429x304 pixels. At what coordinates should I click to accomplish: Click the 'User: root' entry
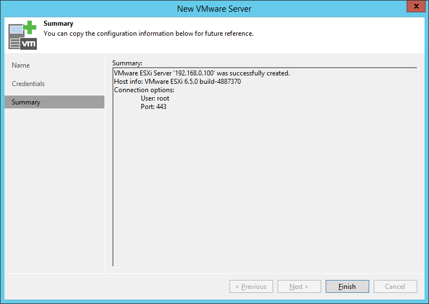(x=155, y=98)
